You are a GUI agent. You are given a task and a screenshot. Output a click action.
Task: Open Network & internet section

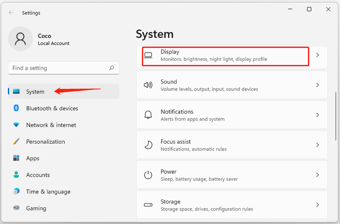[63, 125]
